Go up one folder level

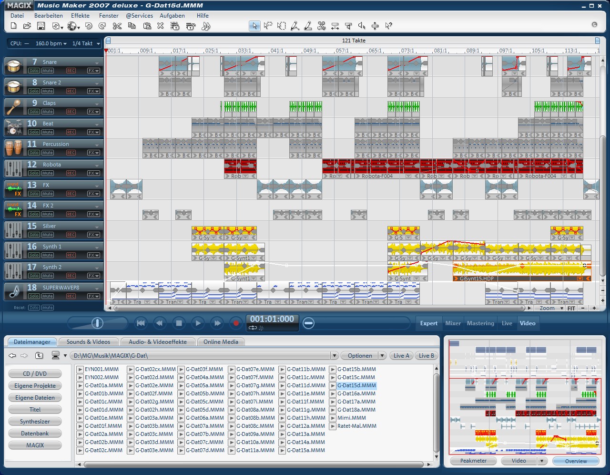(39, 355)
